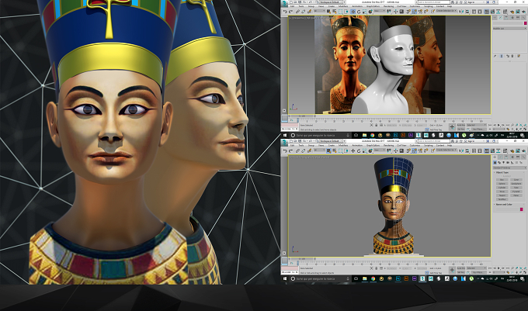Click object color swatch in upper command panel
The image size is (528, 311).
pyautogui.click(x=525, y=23)
